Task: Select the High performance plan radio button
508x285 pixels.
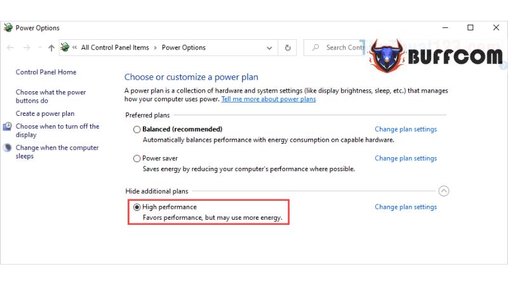Action: click(137, 207)
